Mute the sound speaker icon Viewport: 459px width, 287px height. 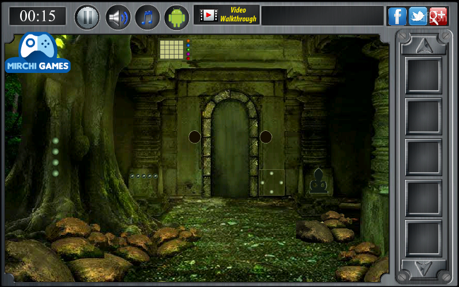coord(118,17)
